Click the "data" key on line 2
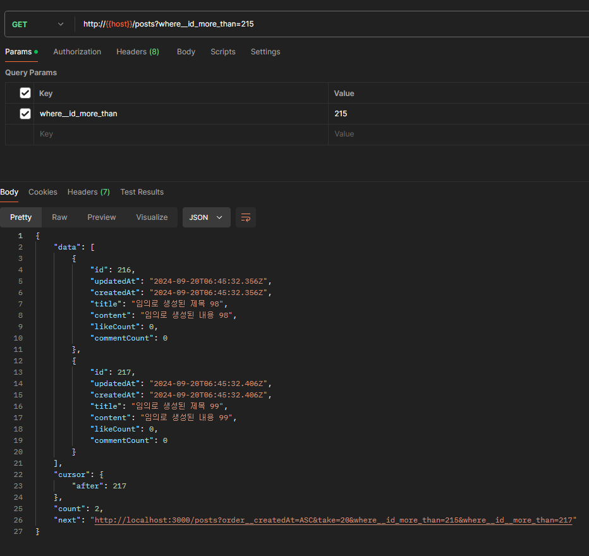The width and height of the screenshot is (589, 556). [x=67, y=247]
